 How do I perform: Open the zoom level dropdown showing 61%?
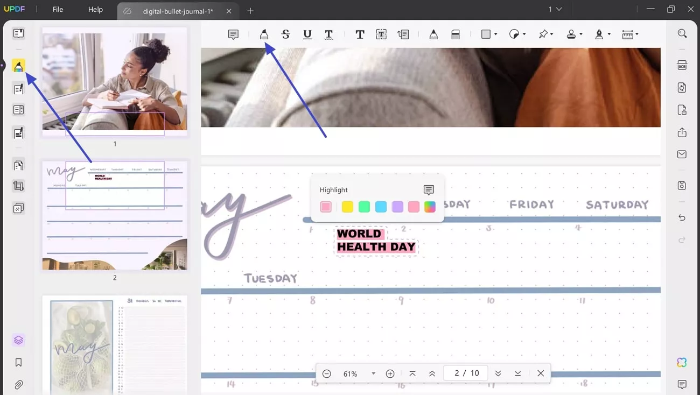point(374,373)
